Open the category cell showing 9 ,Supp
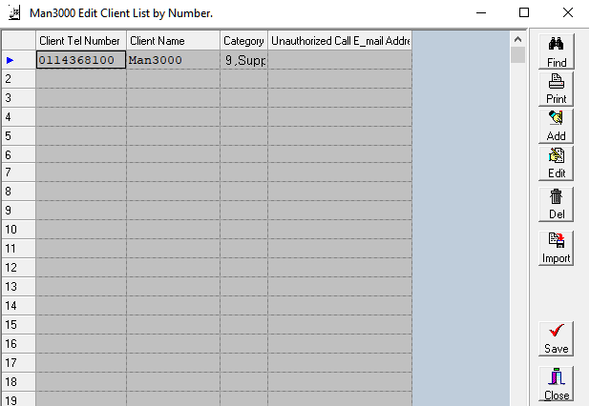Screen dimensions: 590x406 click(243, 60)
